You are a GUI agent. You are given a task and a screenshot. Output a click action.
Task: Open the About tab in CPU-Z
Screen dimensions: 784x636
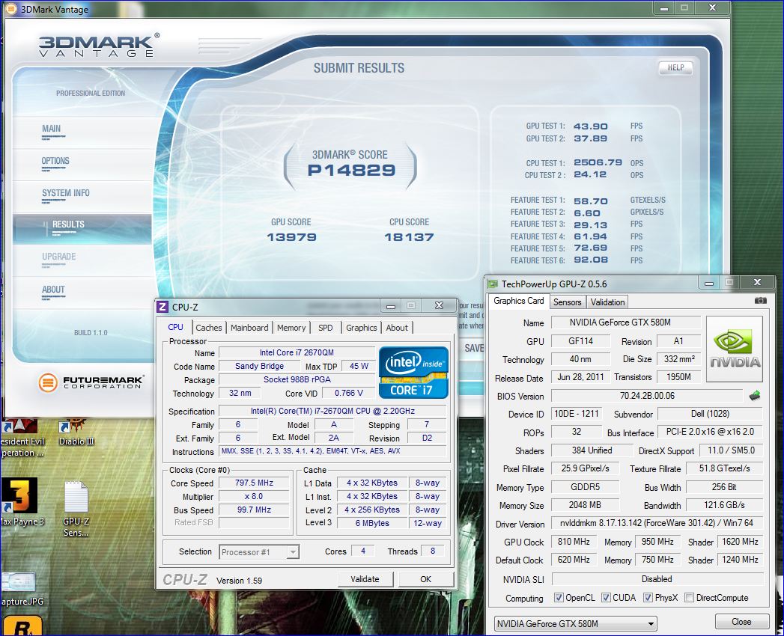tap(397, 328)
